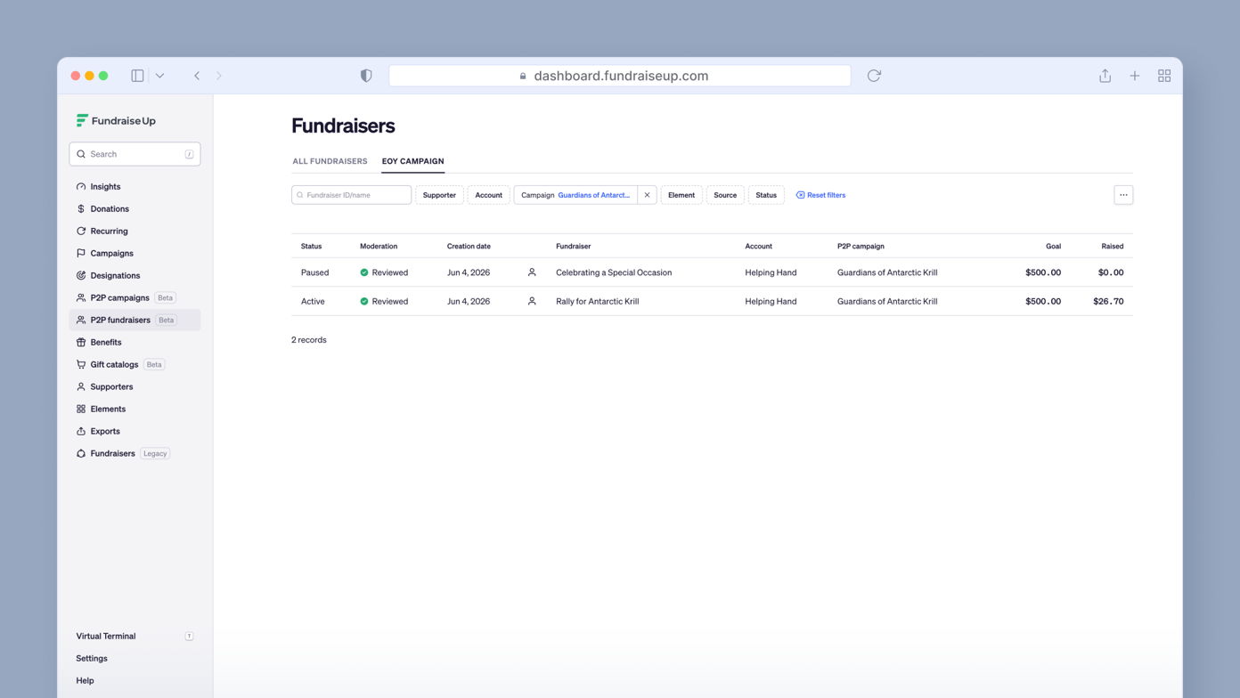Click the sidebar Search field
This screenshot has height=698, width=1240.
pyautogui.click(x=135, y=154)
